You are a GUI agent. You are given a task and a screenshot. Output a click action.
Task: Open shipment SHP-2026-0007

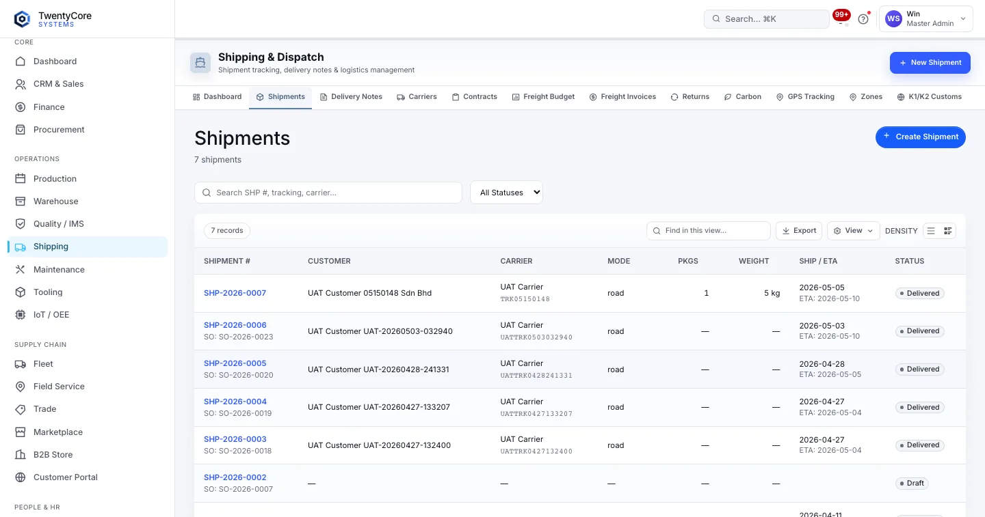pos(235,293)
